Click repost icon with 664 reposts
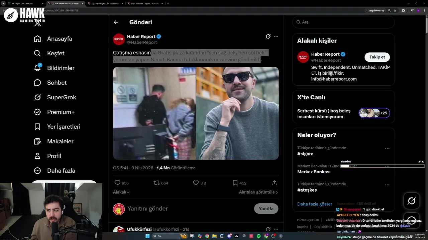Screen dimensions: 428x240 [x=156, y=183]
